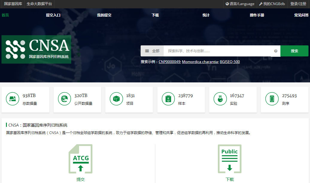Click the 下载 link under Public icon
This screenshot has height=183, width=310.
230,179
